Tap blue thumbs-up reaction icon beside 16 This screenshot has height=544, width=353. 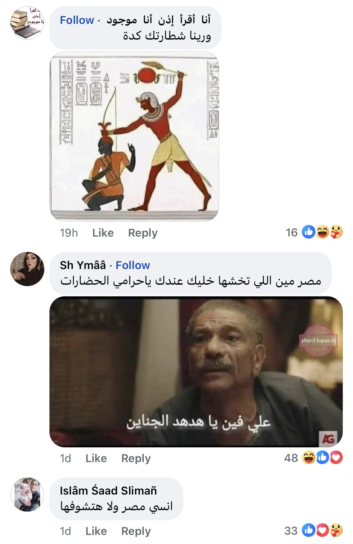[x=309, y=232]
